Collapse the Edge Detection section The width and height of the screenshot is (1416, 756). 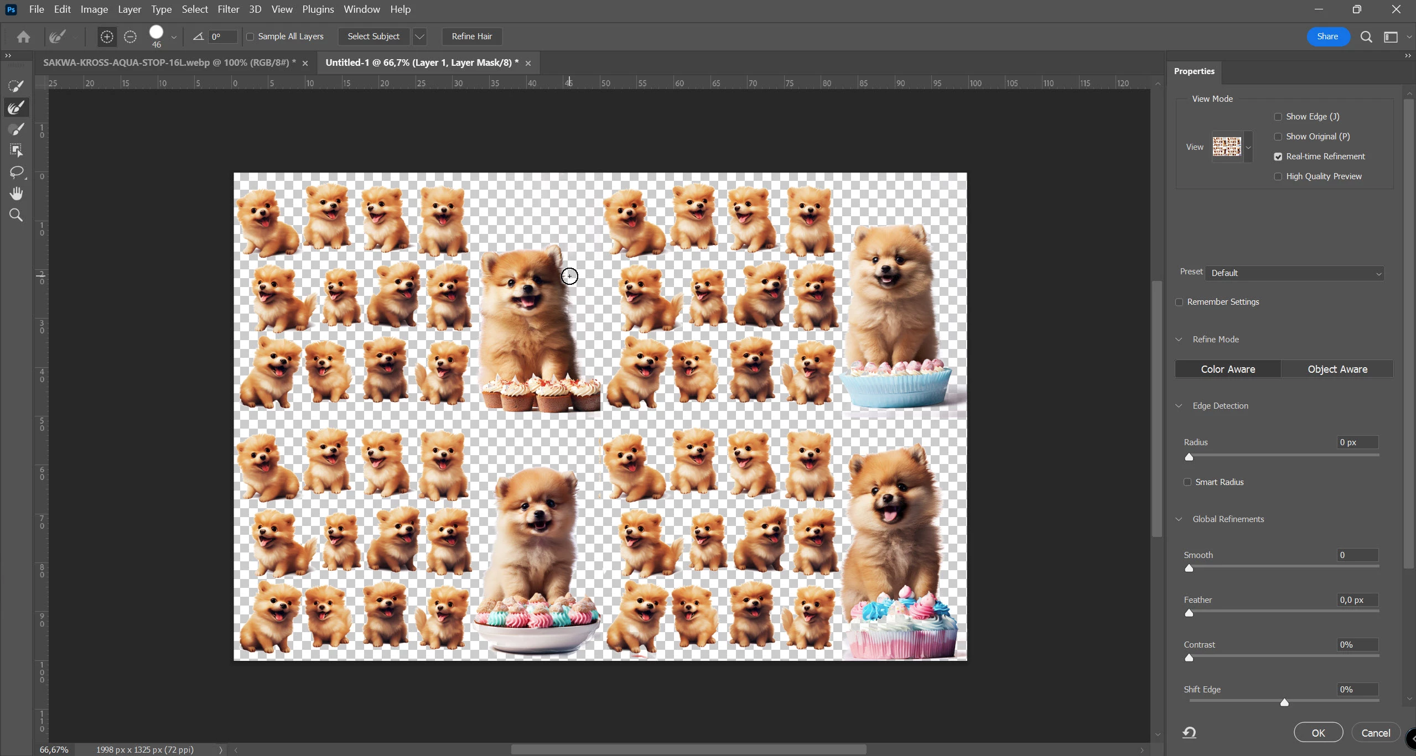click(x=1179, y=406)
